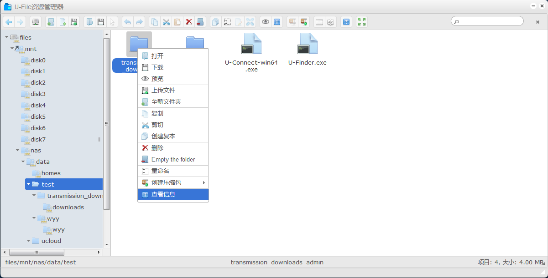
Task: Choose 剪切 in the context menu
Action: tap(173, 125)
